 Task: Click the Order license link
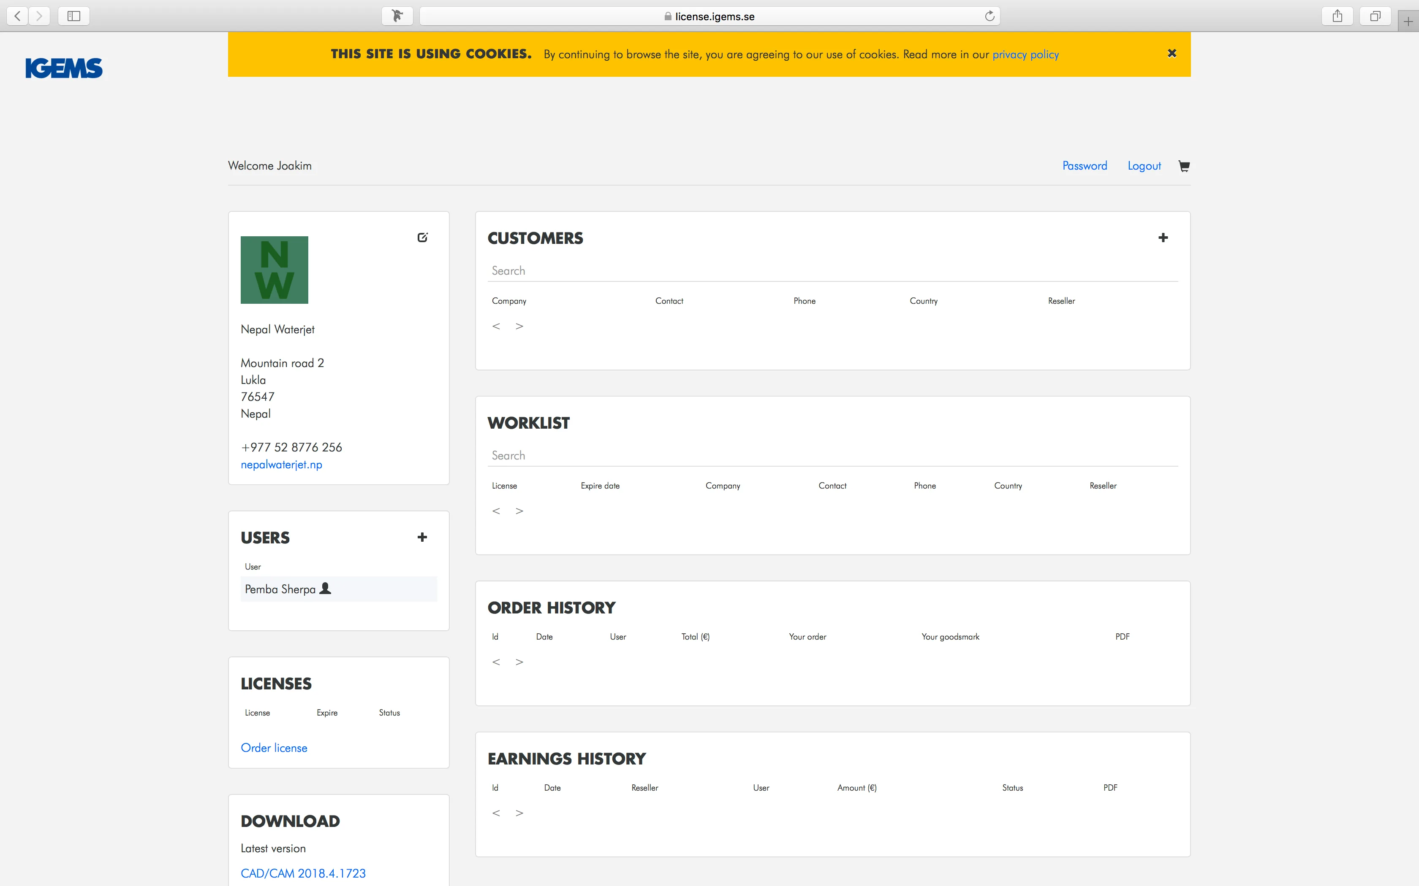(274, 748)
